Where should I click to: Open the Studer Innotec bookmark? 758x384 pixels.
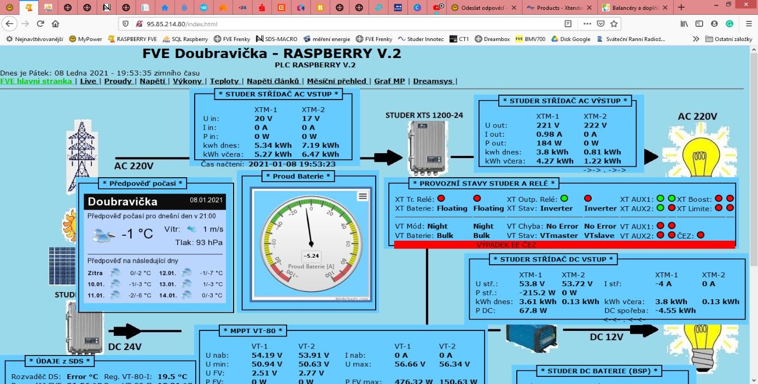pyautogui.click(x=421, y=39)
